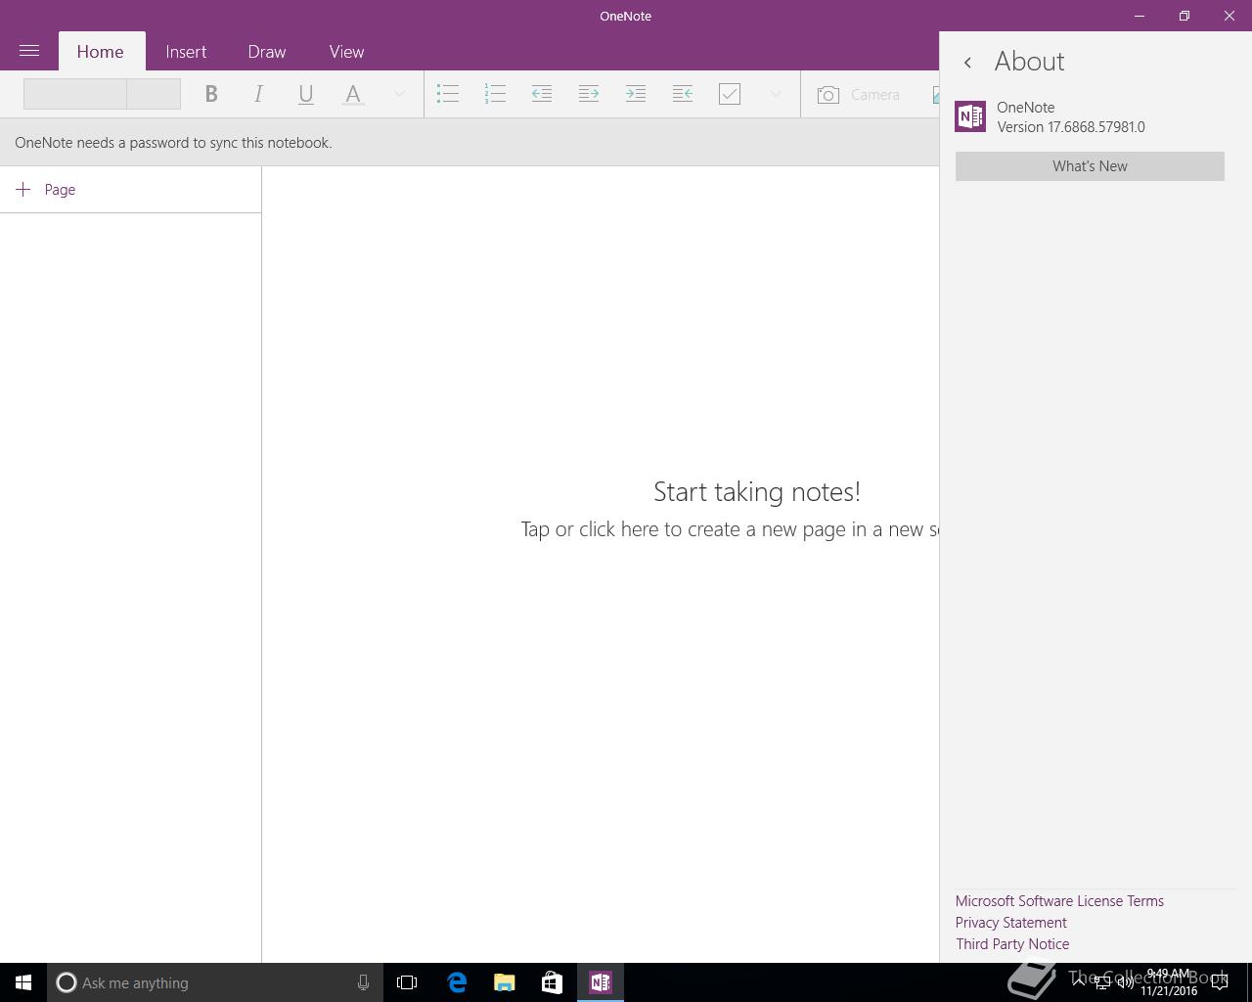Open the Insert tab

(x=186, y=52)
